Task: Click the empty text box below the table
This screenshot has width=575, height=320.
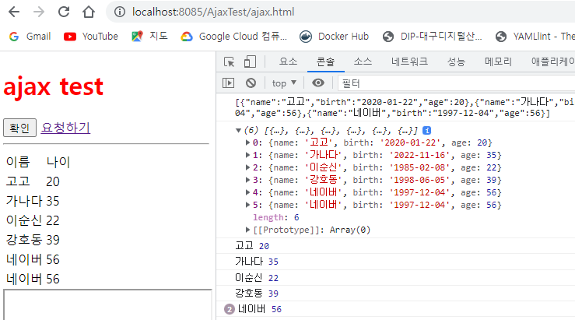Action: pos(108,304)
